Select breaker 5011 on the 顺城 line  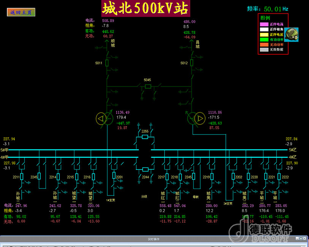[x=107, y=63]
